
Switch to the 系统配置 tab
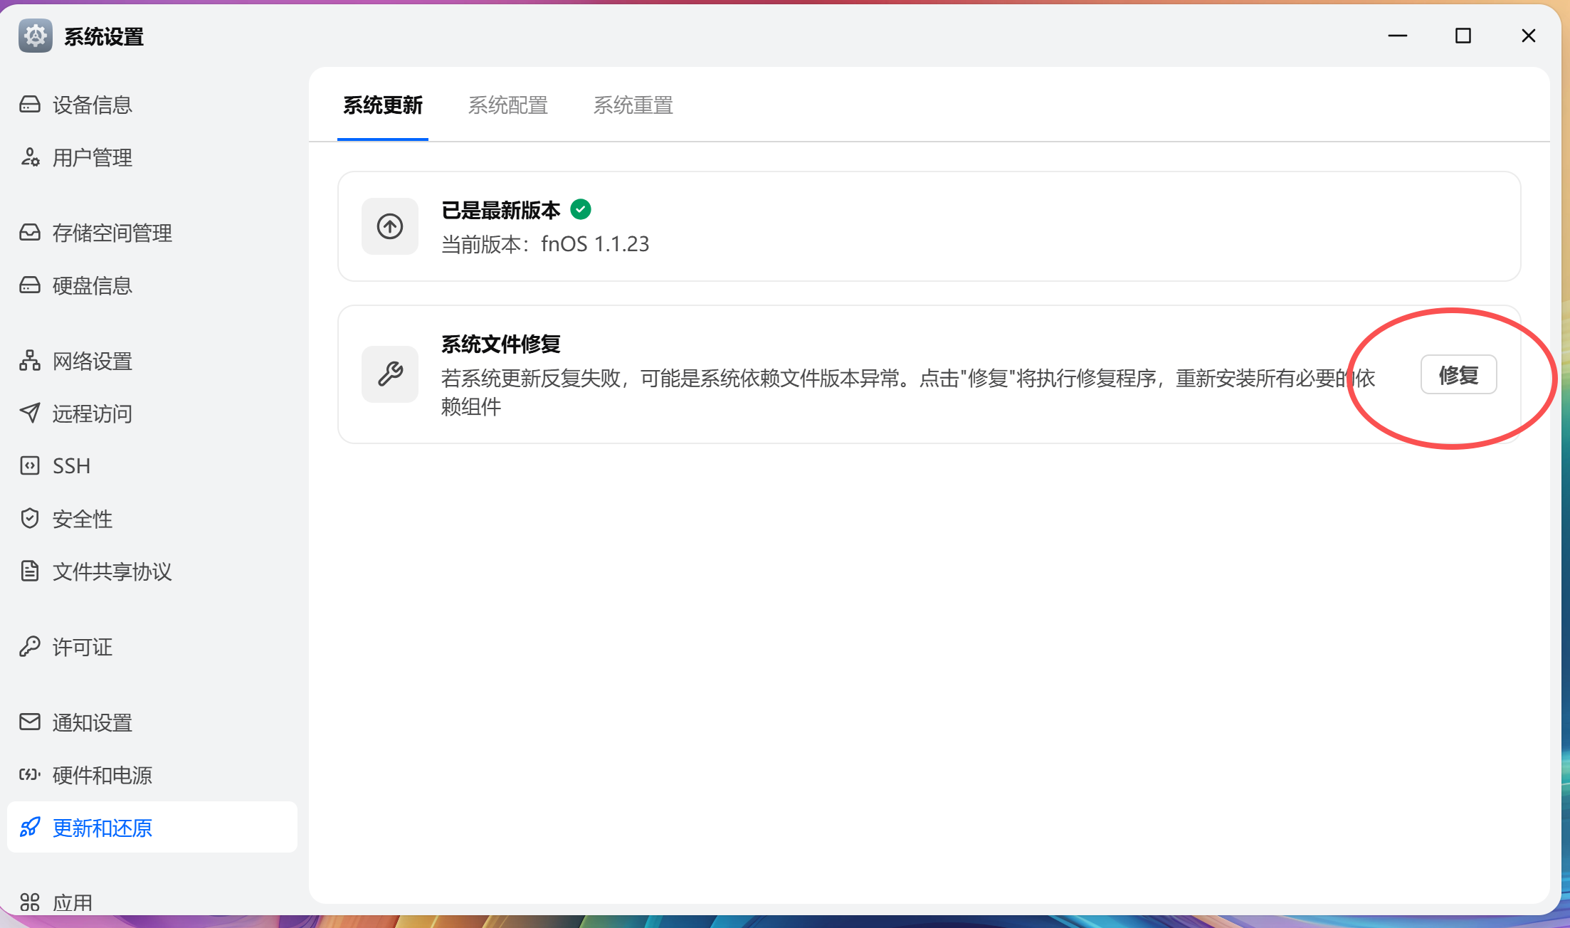[508, 105]
